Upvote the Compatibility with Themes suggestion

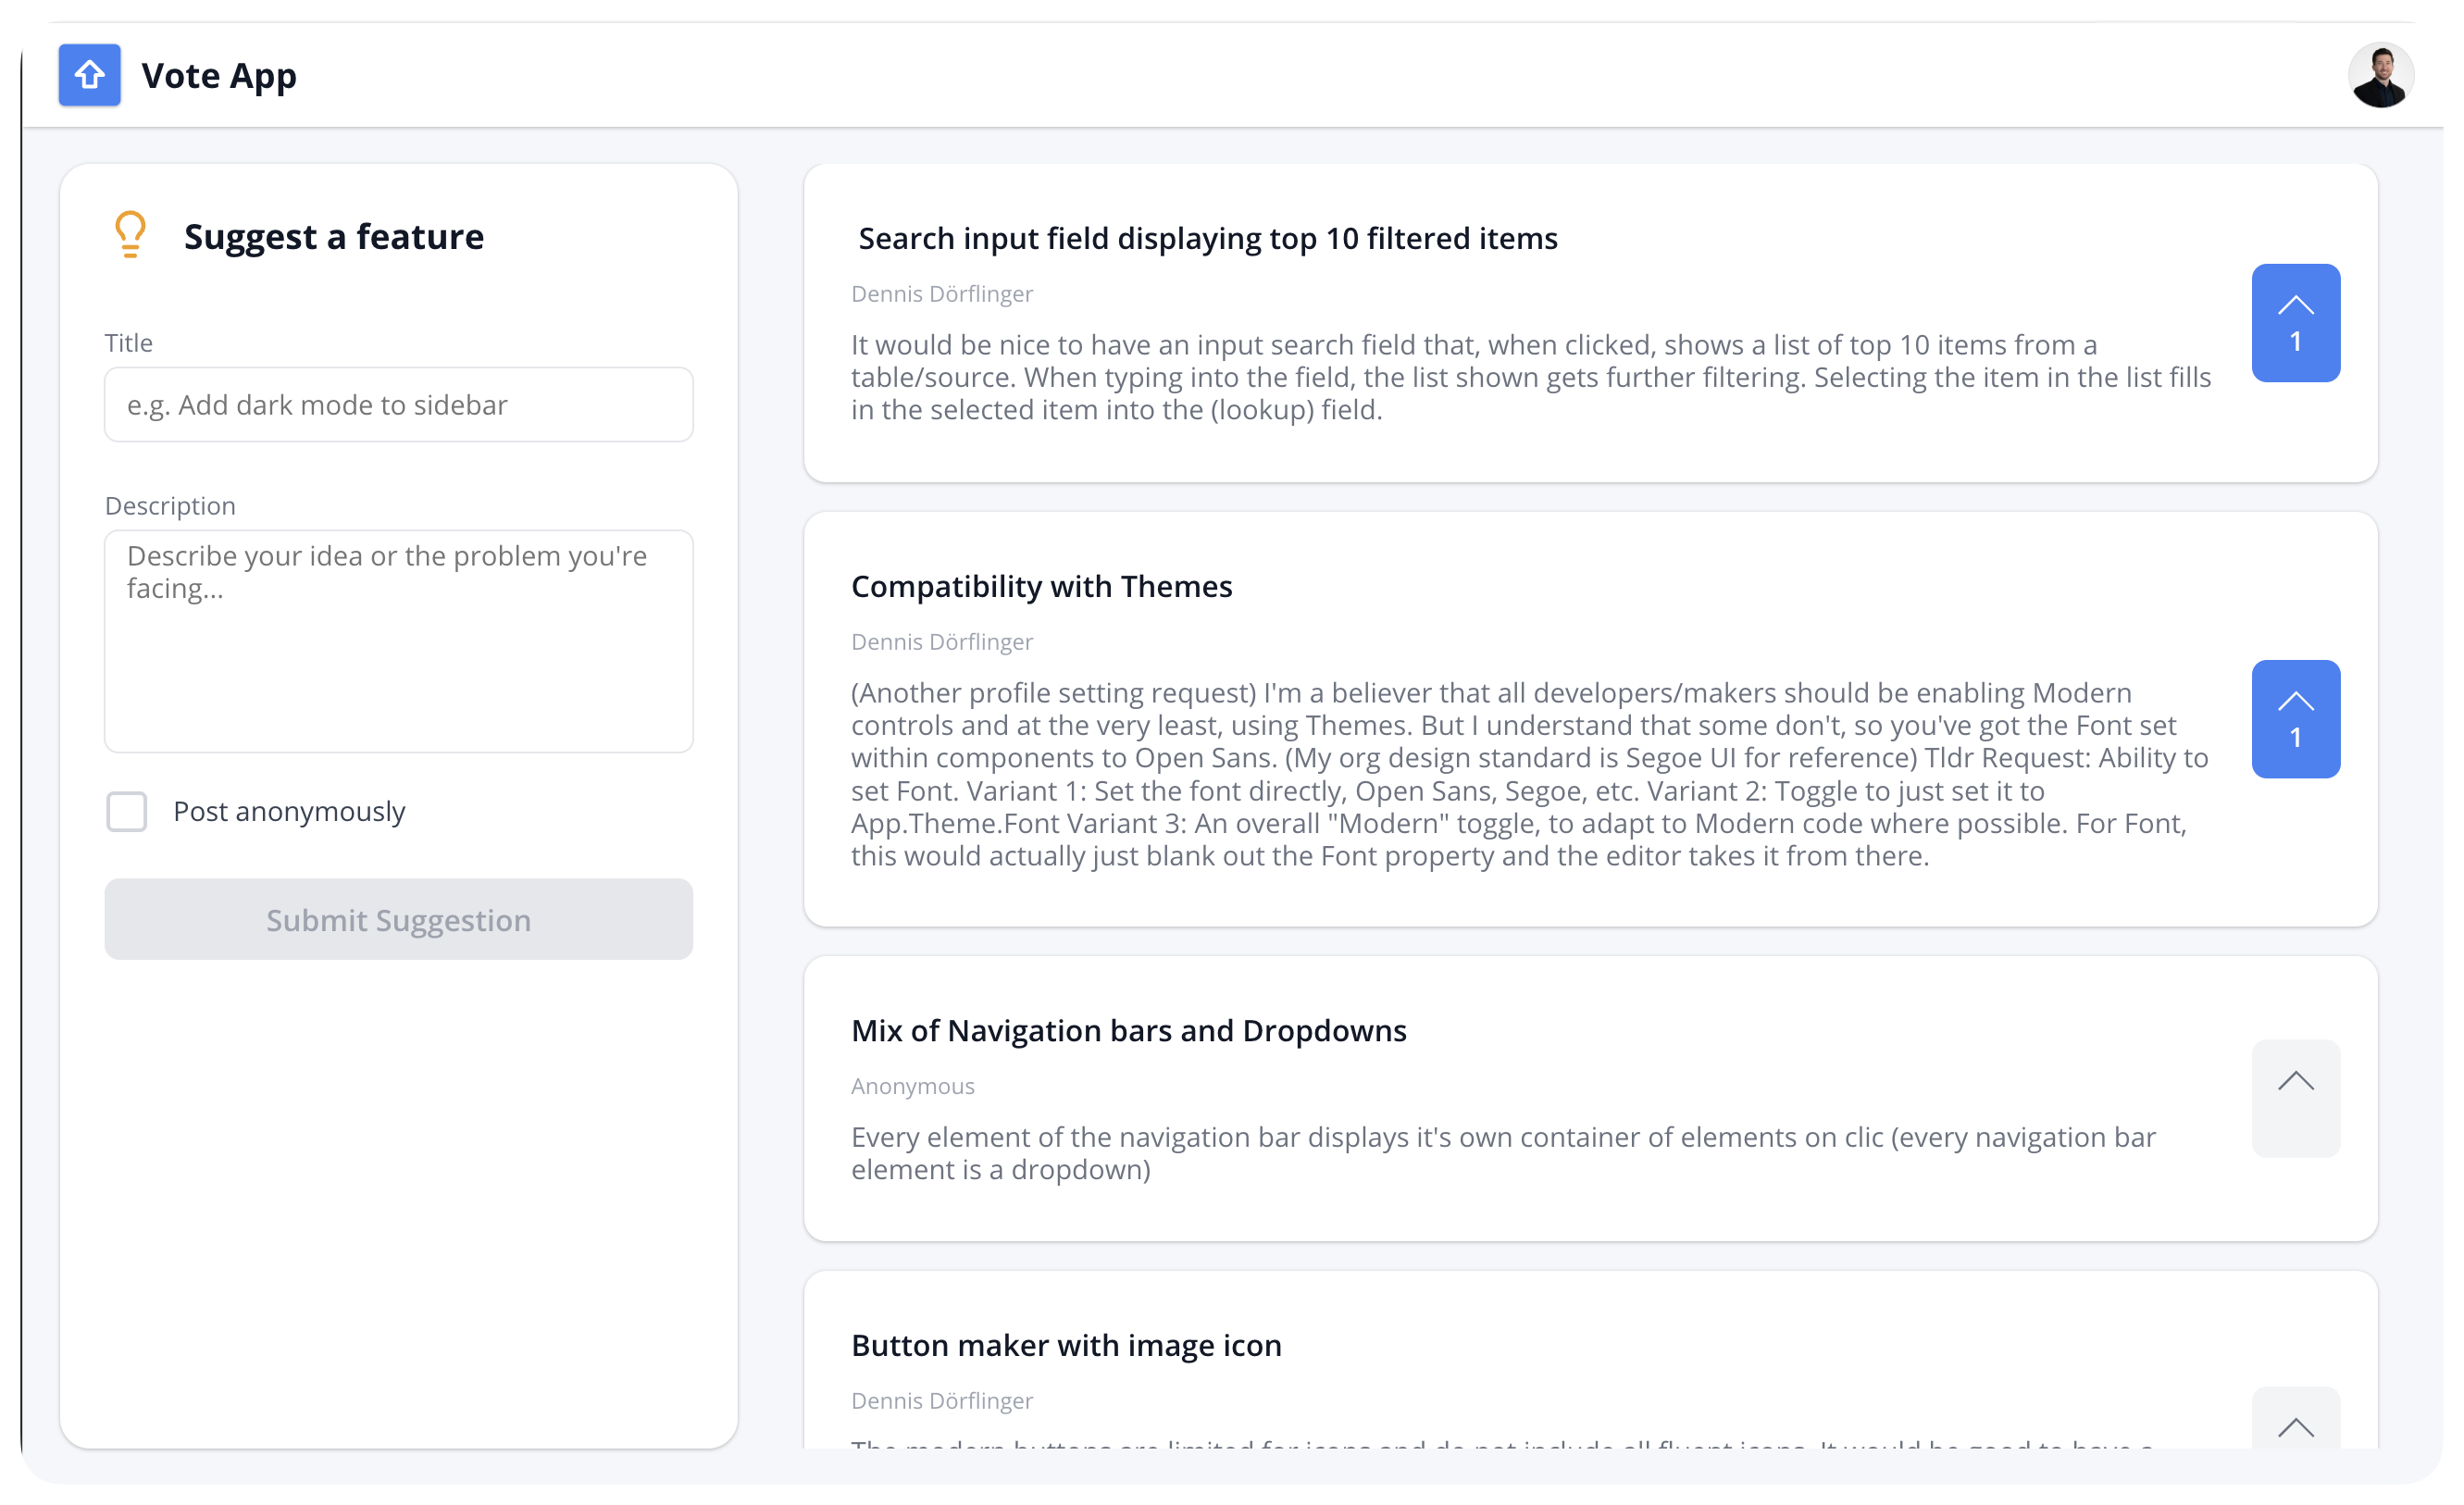pos(2296,719)
